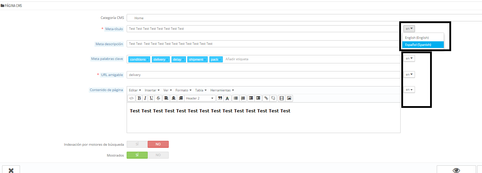Open language dropdown beside page content editor

[409, 90]
